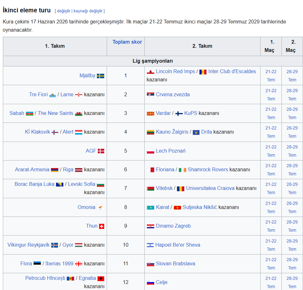
Task: Click the Serbian flag before Crvena zvezda
Action: (x=150, y=95)
